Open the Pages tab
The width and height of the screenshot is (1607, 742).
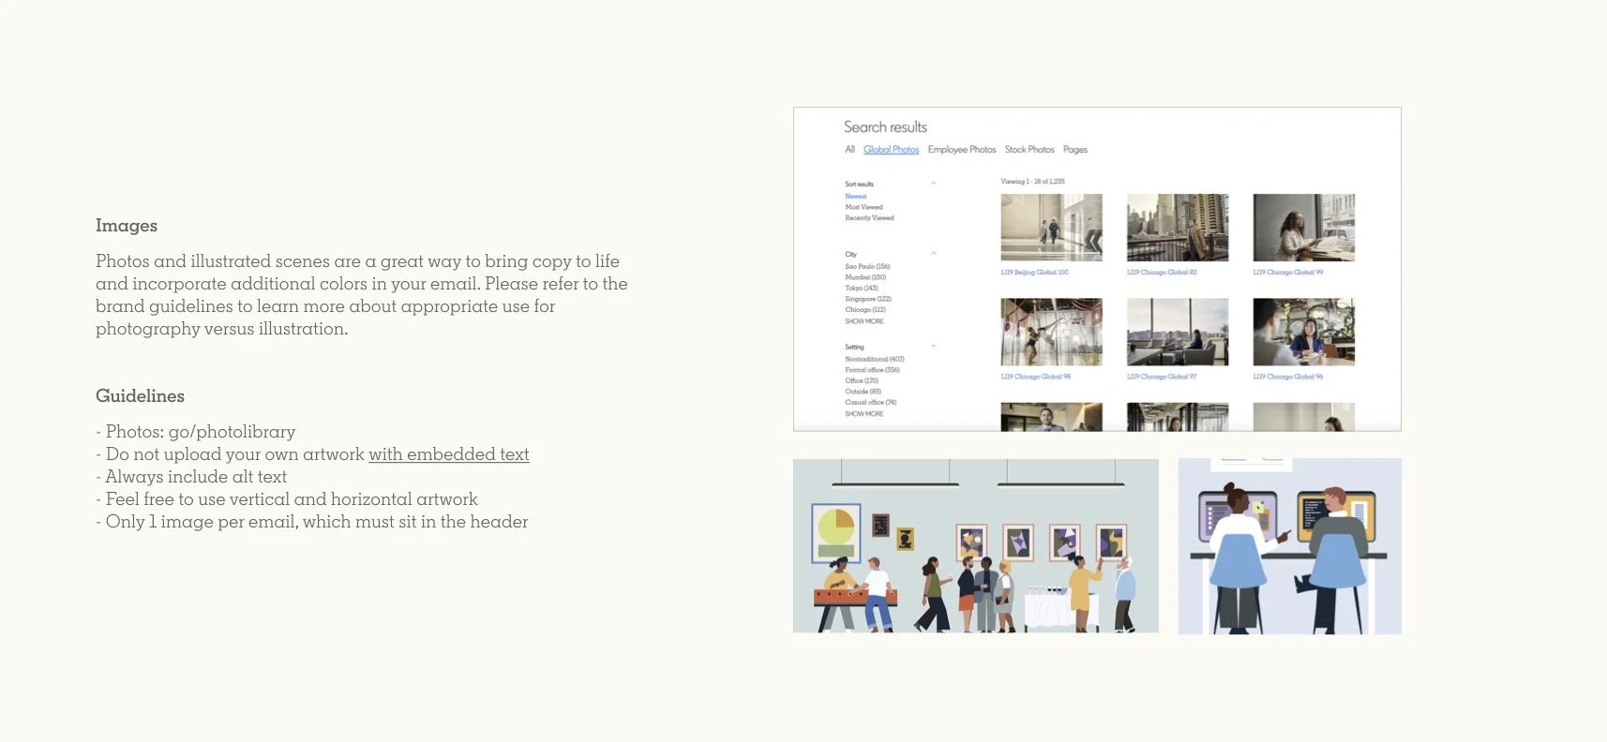click(1075, 150)
